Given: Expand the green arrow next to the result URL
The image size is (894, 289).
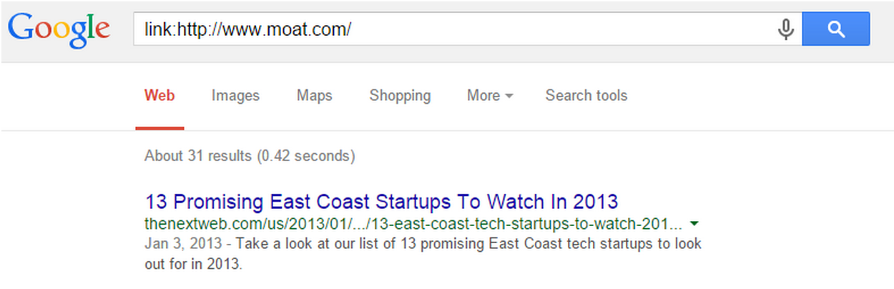Looking at the screenshot, I should click(694, 223).
